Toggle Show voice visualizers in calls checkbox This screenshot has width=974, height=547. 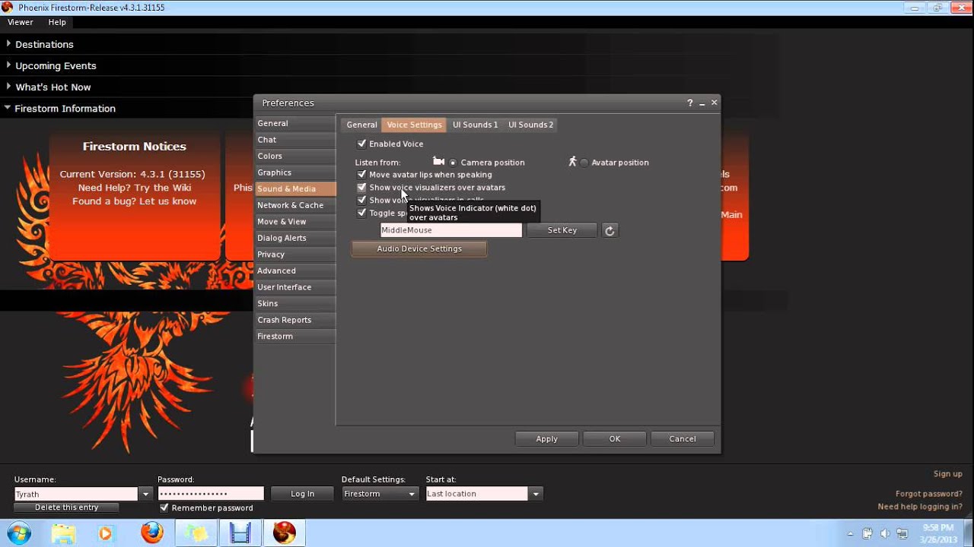pos(361,200)
